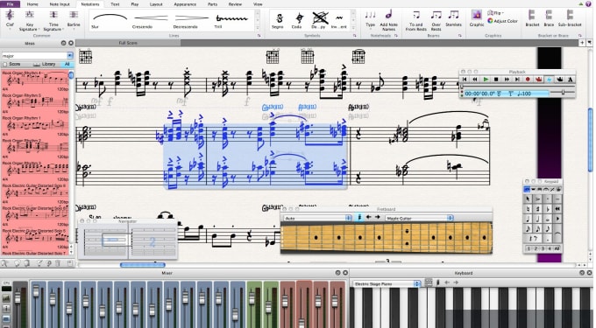The image size is (596, 328).
Task: Click the right arrow in Fretboard window
Action: [x=378, y=217]
